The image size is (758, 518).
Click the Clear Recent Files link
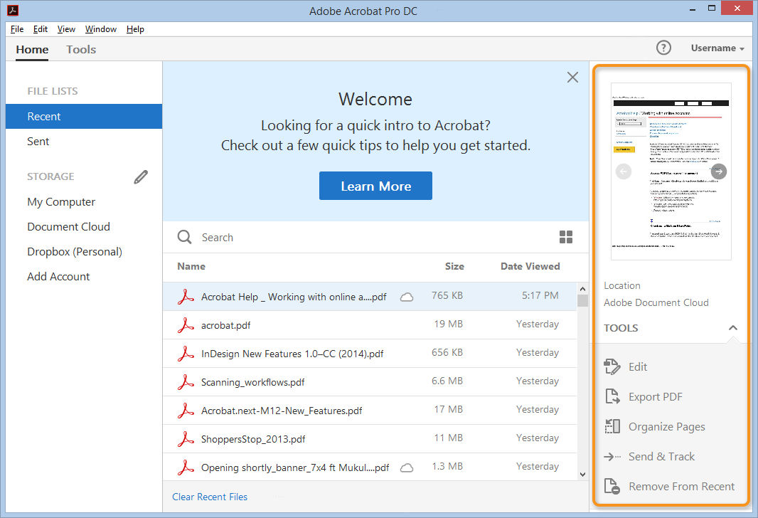[x=209, y=496]
